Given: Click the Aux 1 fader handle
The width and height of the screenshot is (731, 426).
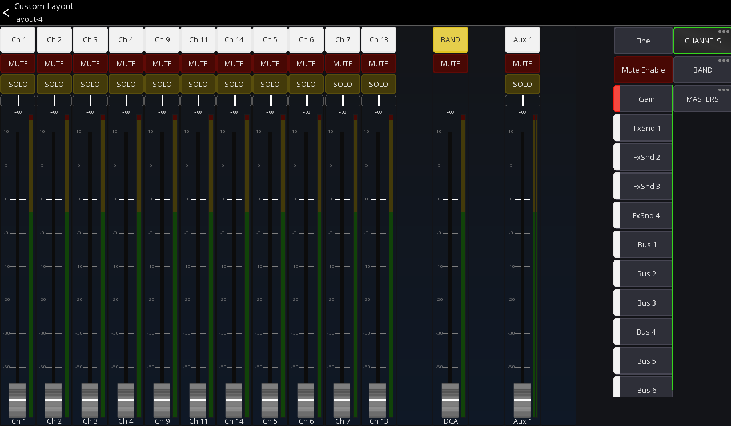Looking at the screenshot, I should tap(522, 400).
